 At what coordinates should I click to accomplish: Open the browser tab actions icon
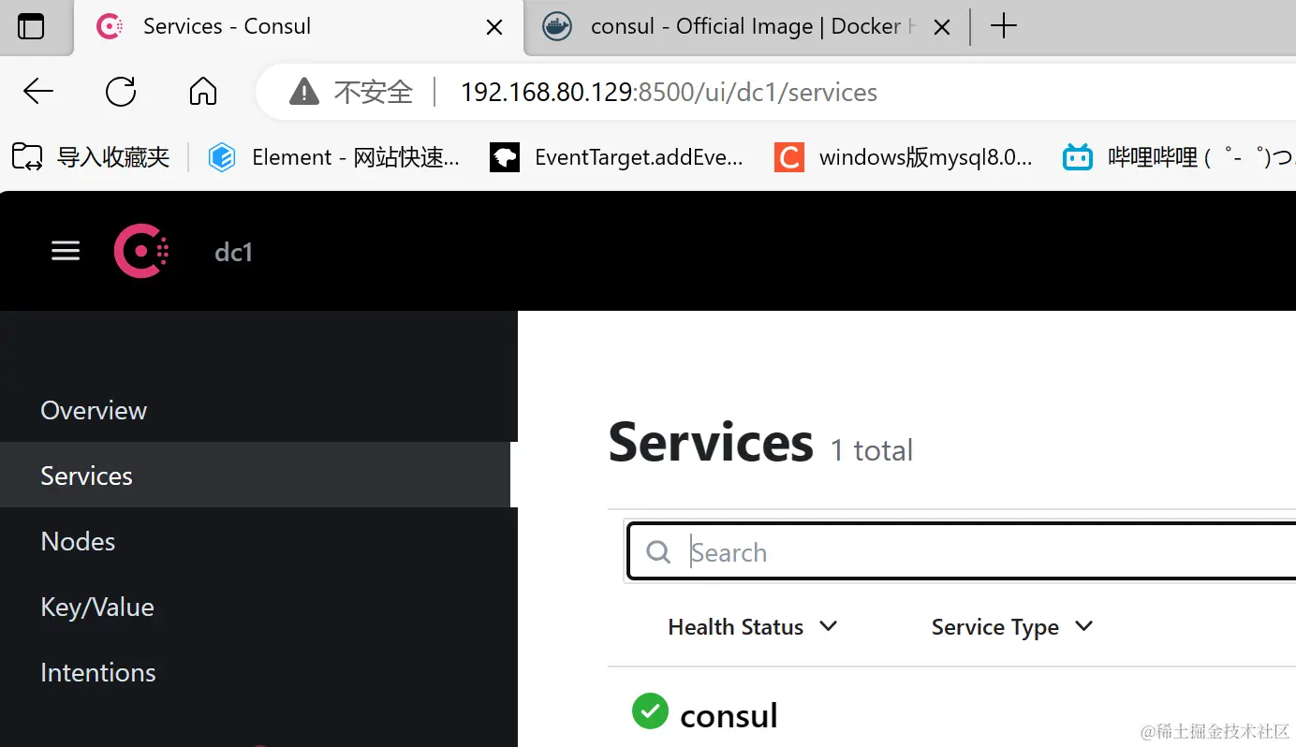pos(31,26)
